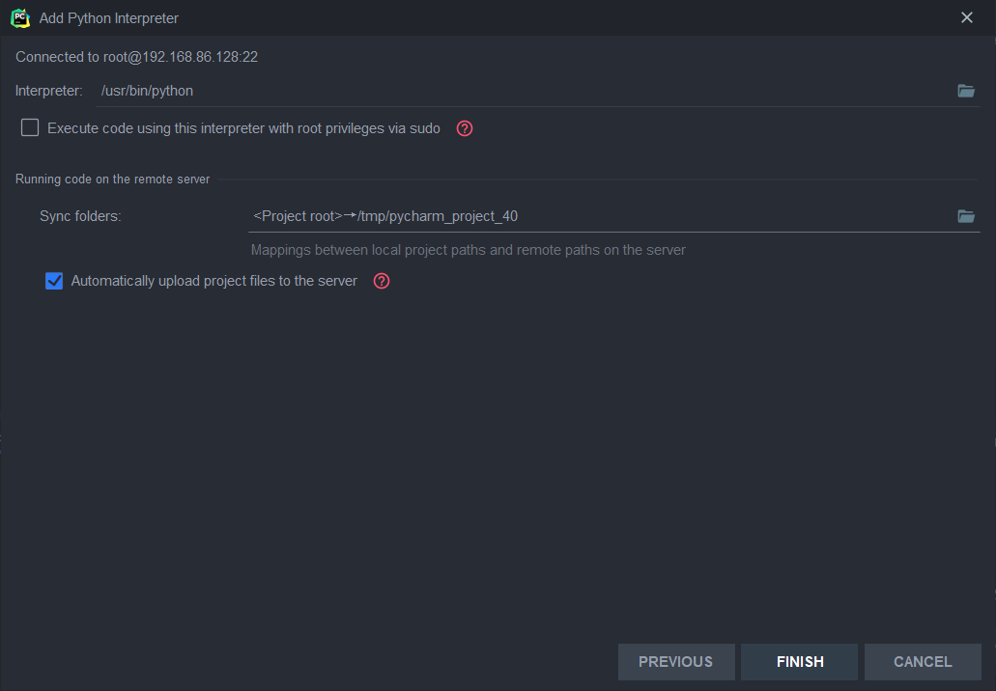Click the 'Execute code using this interpreter' label

tap(243, 128)
